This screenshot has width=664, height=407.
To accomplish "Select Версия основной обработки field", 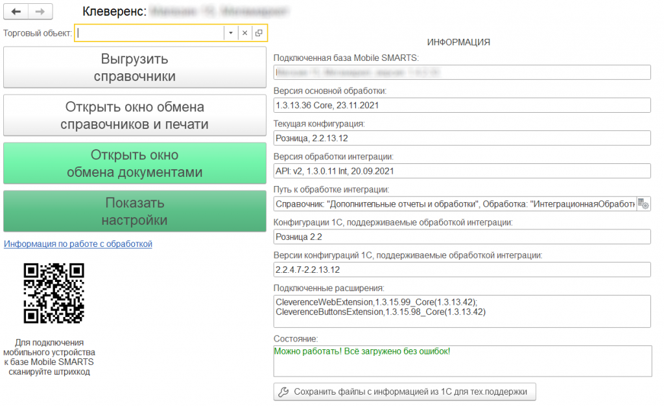I will click(x=462, y=106).
